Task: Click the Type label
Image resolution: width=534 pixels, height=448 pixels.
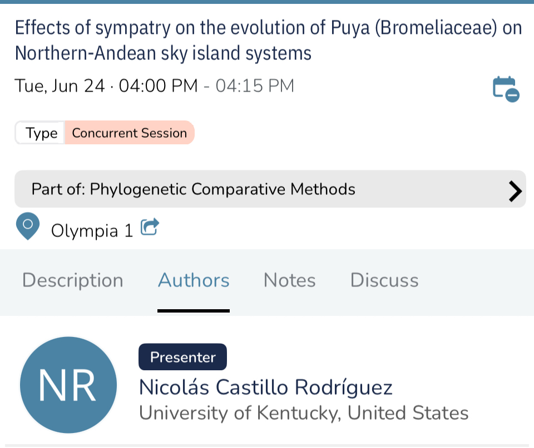Action: [41, 133]
